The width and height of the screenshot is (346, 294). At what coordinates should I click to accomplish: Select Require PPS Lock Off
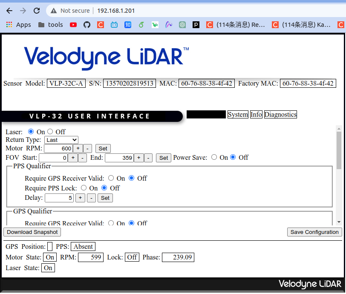[104, 188]
